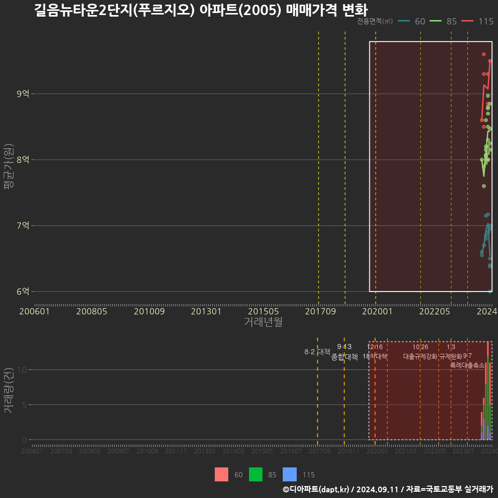498x498 pixels.
Task: Click the chart title text
Action: click(x=201, y=10)
